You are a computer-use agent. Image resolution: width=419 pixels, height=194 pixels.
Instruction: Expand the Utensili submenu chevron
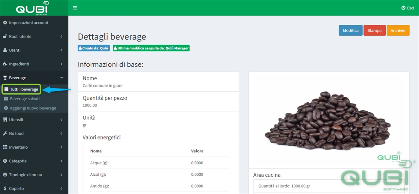[62, 120]
